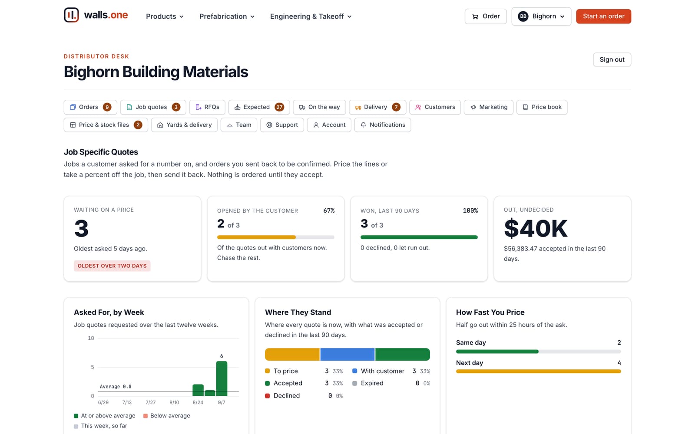
Task: Click the Marketing megaphone icon
Action: (x=473, y=107)
